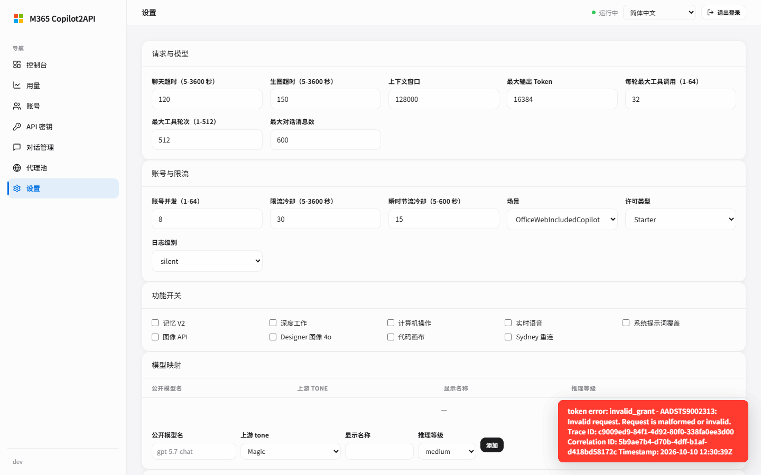Open the 代理池 navigation item

(63, 167)
